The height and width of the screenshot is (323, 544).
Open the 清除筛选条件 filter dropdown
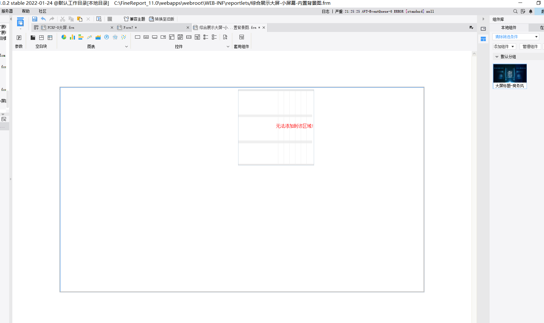[516, 37]
